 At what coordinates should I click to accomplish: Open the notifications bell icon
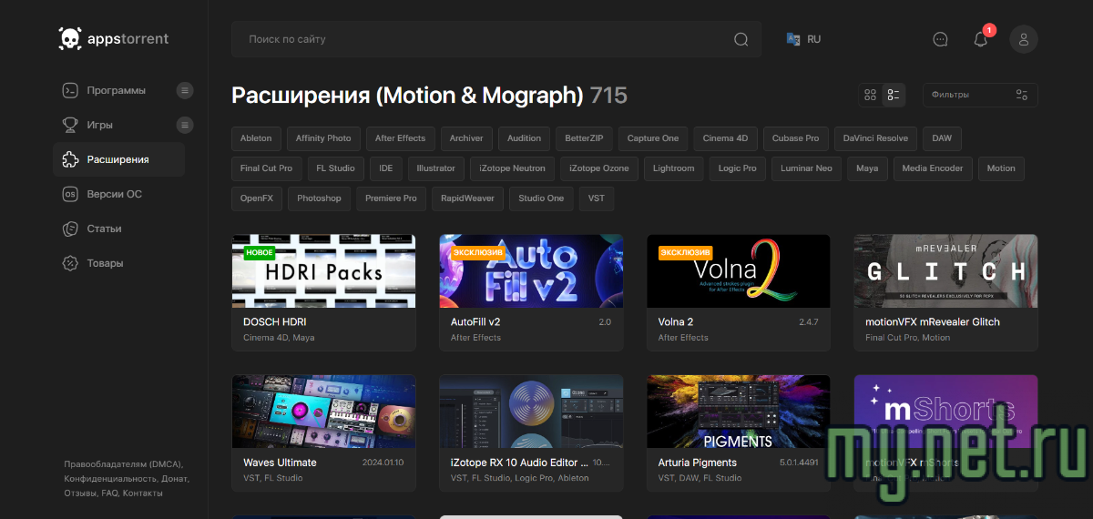click(981, 39)
